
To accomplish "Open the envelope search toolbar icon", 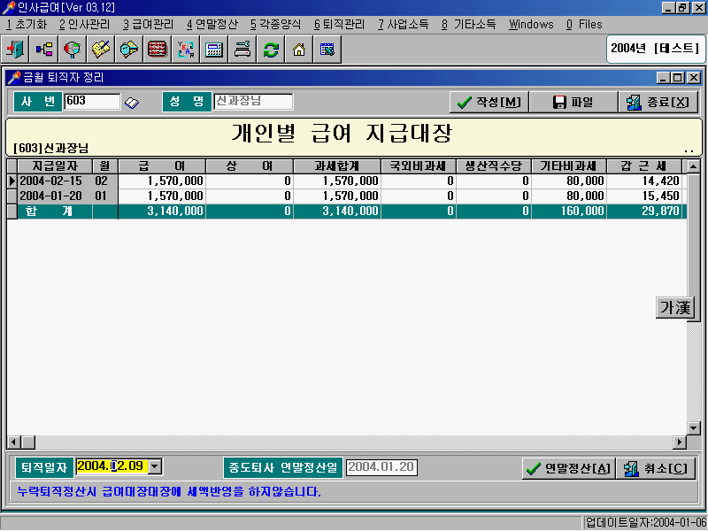I will click(128, 49).
